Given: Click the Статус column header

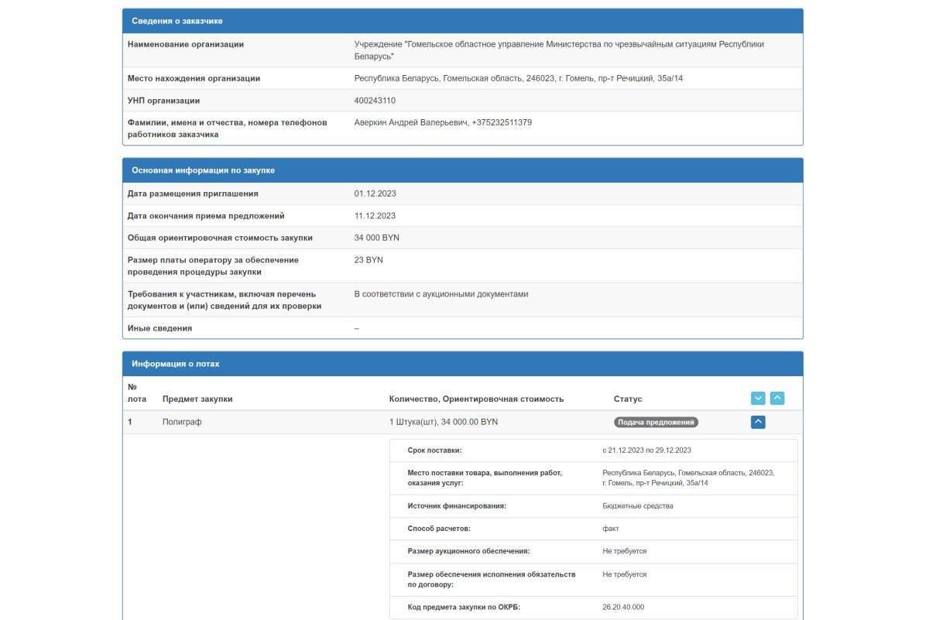Looking at the screenshot, I should click(628, 399).
